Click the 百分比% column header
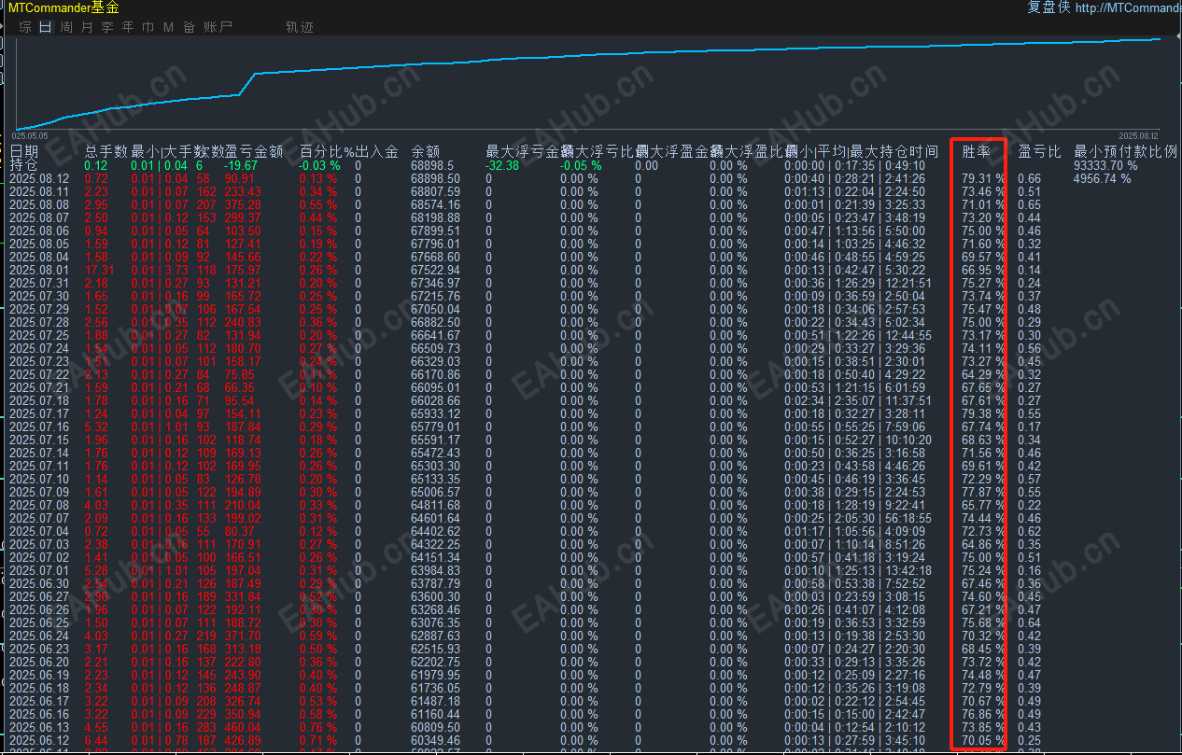The image size is (1182, 755). coord(327,151)
